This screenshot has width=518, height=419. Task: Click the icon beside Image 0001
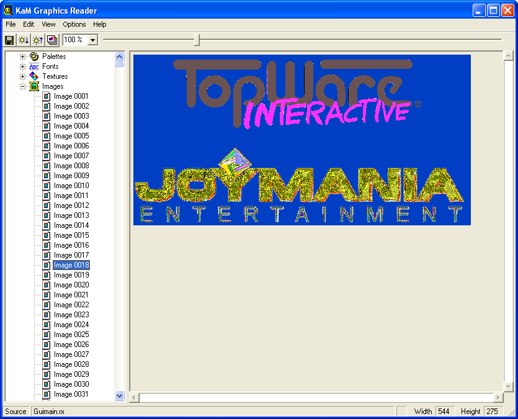pos(47,96)
